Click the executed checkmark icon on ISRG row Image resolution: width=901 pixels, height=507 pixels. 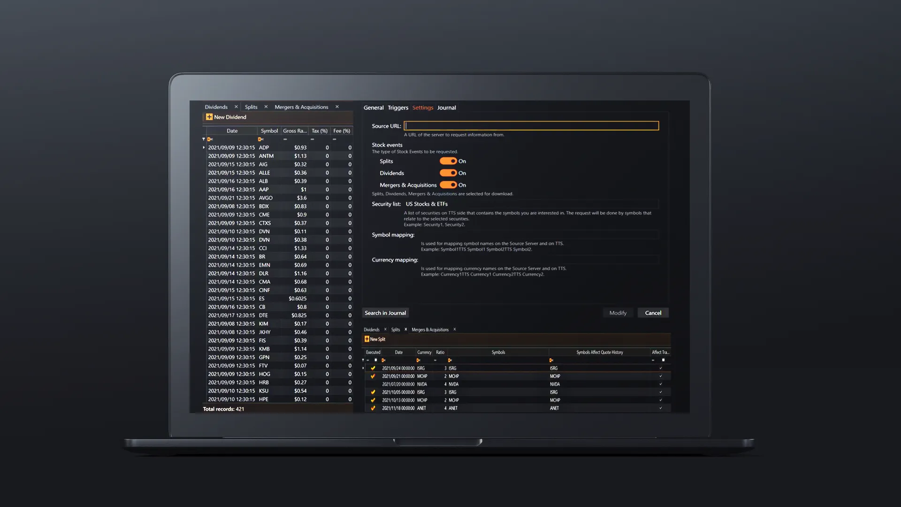[x=373, y=368]
